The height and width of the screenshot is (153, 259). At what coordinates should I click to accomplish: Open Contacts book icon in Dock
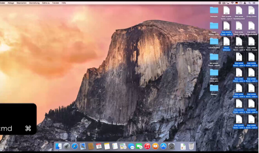91,146
